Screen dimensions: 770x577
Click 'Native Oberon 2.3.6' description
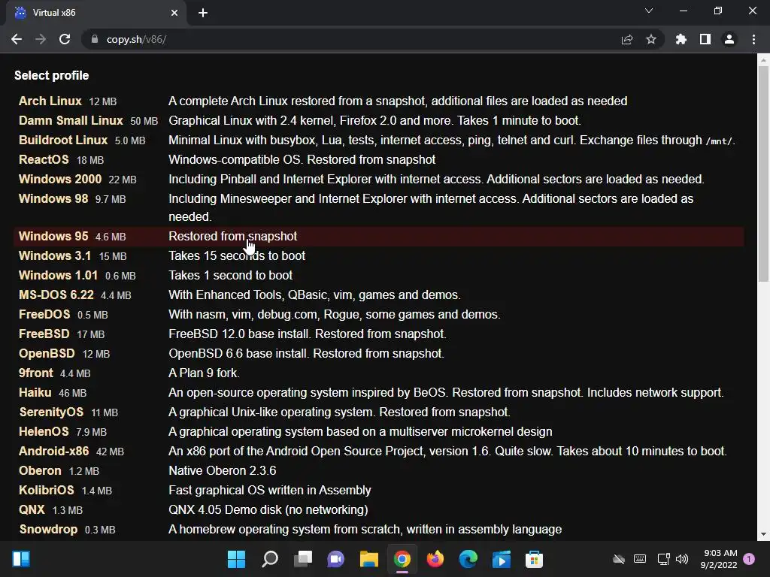point(223,471)
